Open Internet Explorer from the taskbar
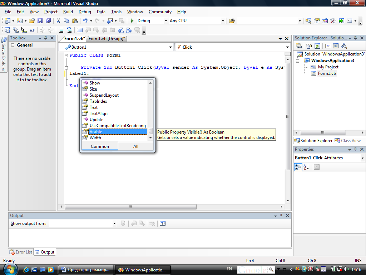 [x=26, y=270]
